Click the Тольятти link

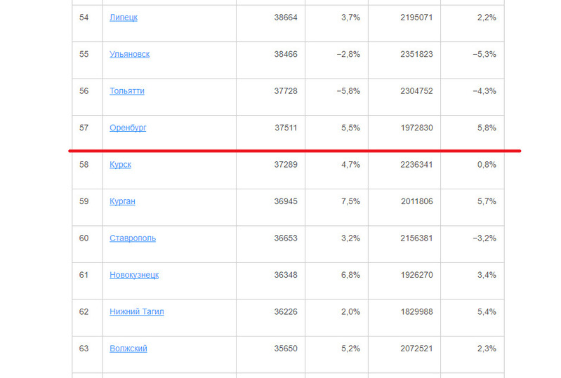click(x=127, y=91)
